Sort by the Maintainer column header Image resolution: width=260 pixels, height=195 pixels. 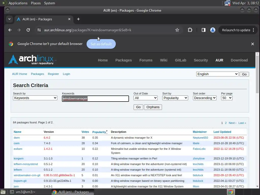200,132
